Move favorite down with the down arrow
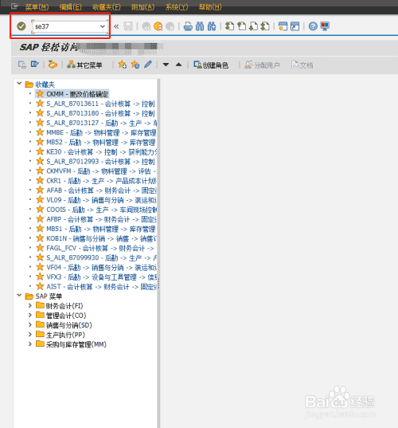 [166, 65]
